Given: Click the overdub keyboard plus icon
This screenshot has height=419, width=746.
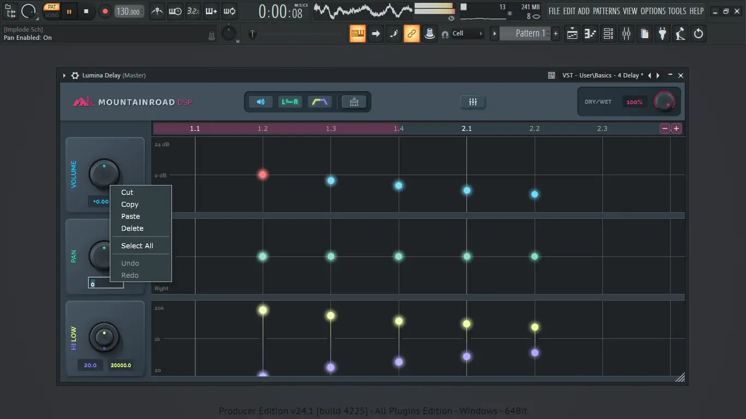Looking at the screenshot, I should coord(211,11).
